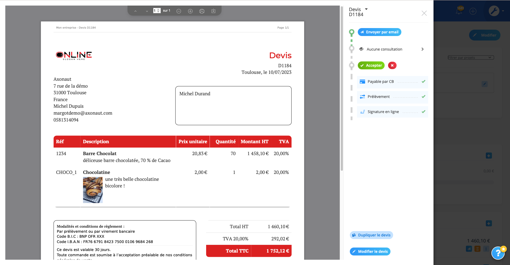Viewport: 510px width, 265px height.
Task: Zoom out on the PDF preview
Action: pos(179,11)
